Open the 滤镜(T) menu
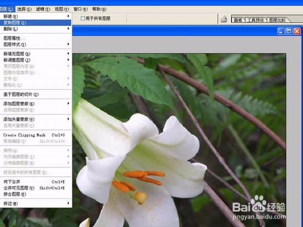The height and width of the screenshot is (227, 303). point(43,9)
